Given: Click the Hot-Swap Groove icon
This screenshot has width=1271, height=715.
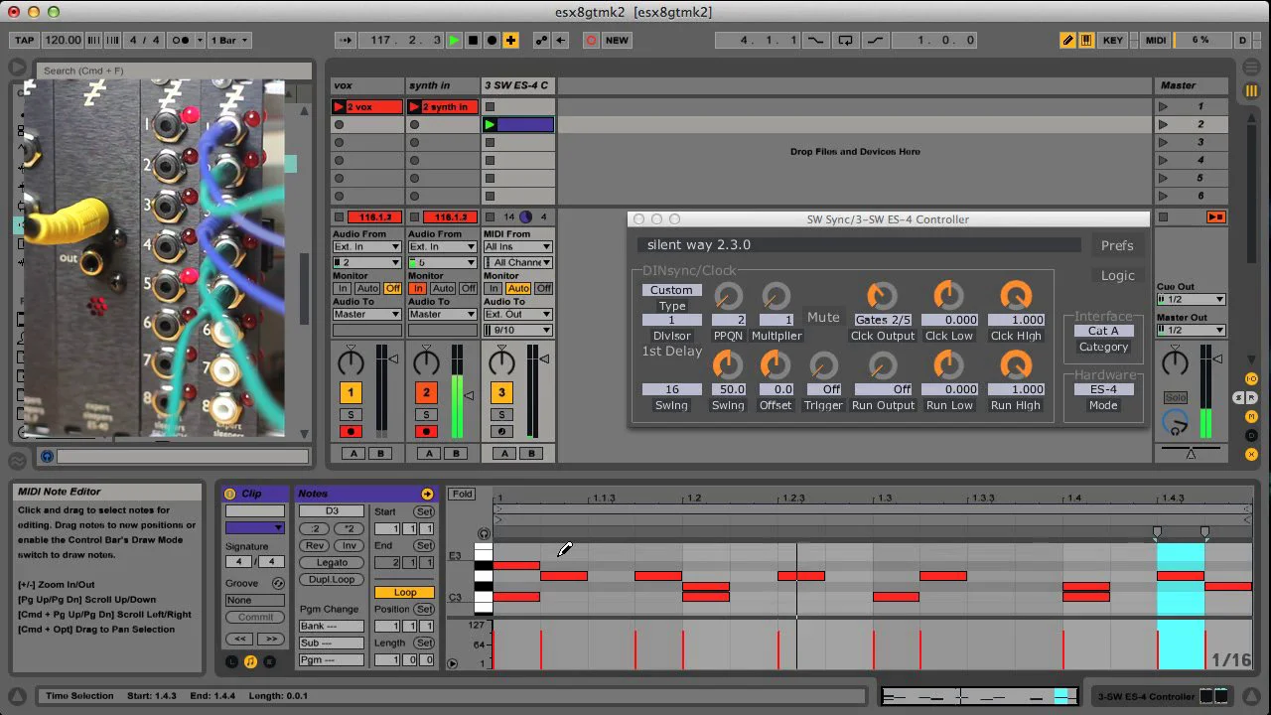Looking at the screenshot, I should pos(278,584).
